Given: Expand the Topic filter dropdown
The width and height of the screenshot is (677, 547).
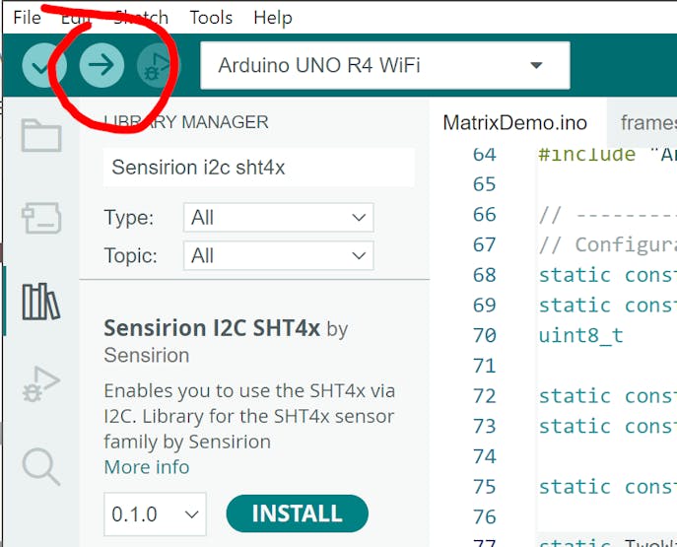Looking at the screenshot, I should (279, 255).
